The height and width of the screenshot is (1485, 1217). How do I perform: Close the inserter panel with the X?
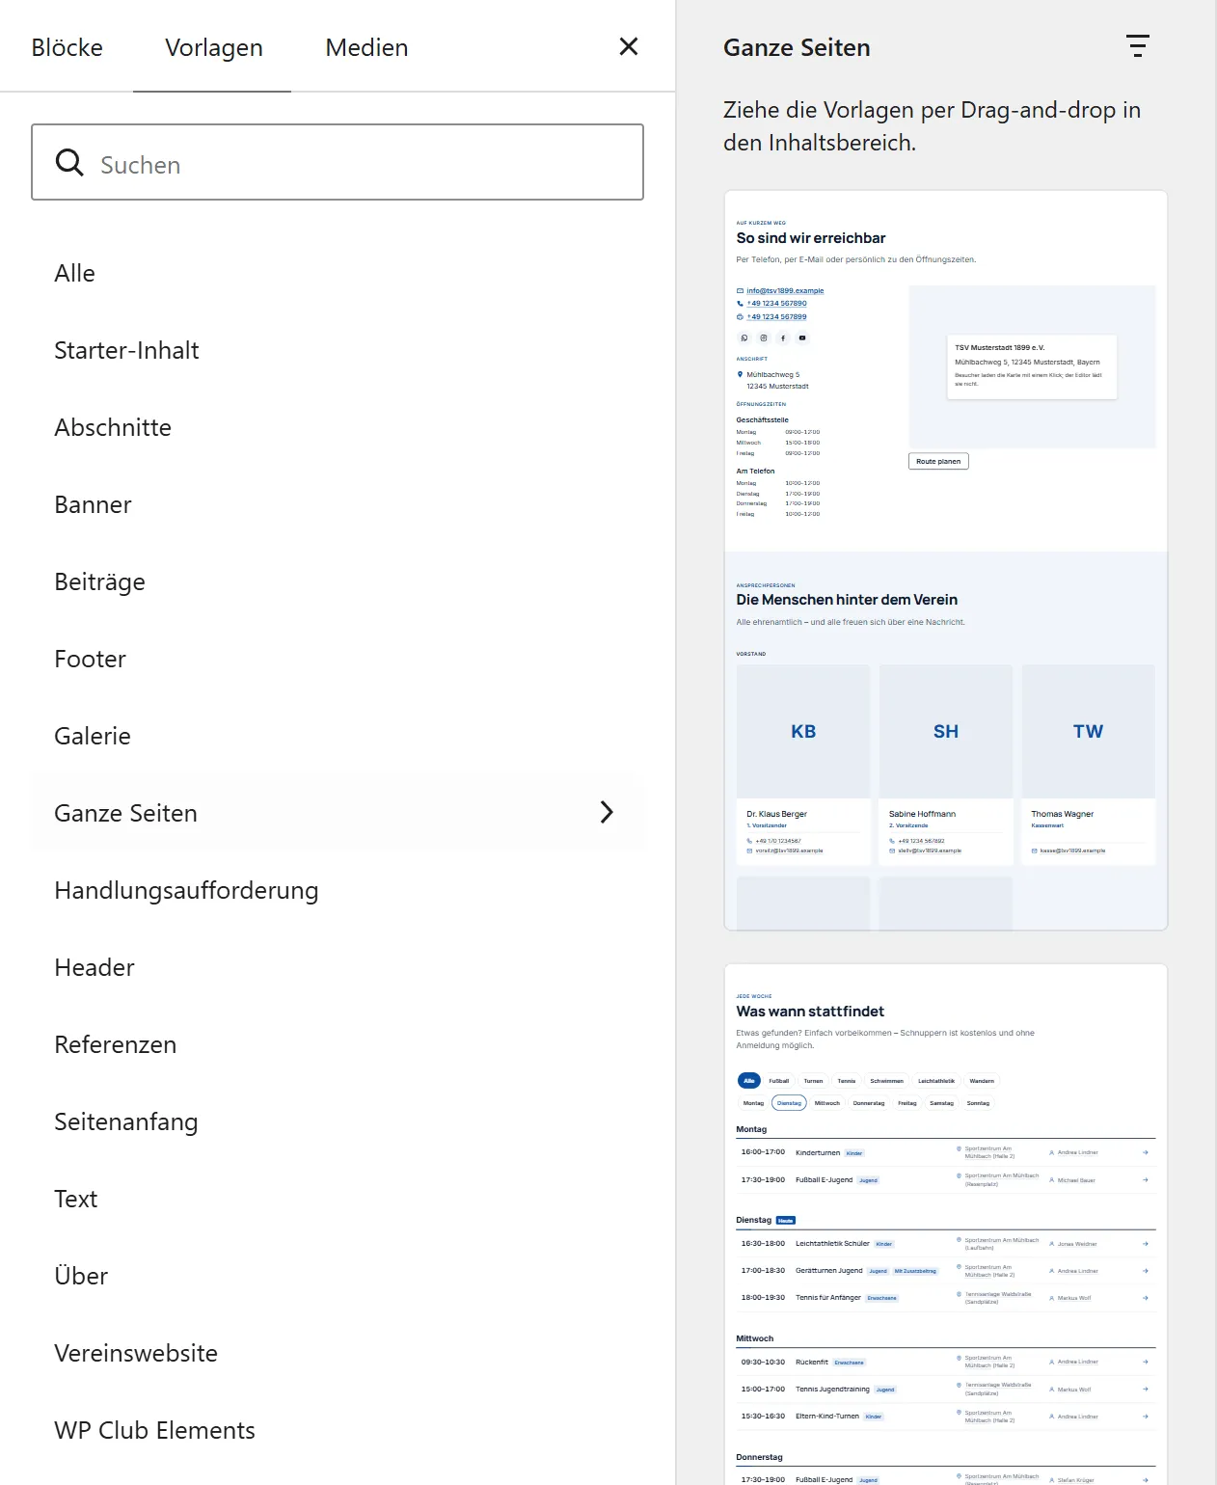(x=629, y=46)
